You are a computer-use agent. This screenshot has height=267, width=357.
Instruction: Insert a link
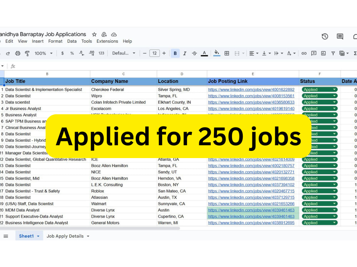pyautogui.click(x=304, y=53)
